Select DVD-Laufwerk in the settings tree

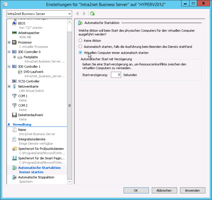coord(34,72)
